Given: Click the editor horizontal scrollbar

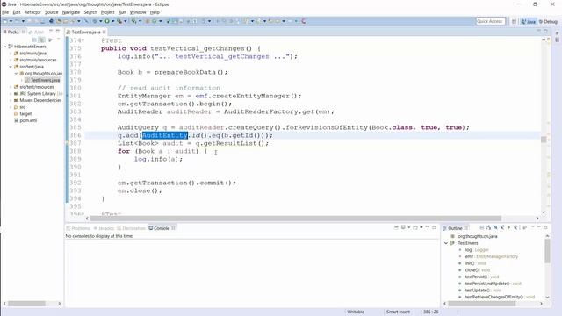Looking at the screenshot, I should (296, 219).
